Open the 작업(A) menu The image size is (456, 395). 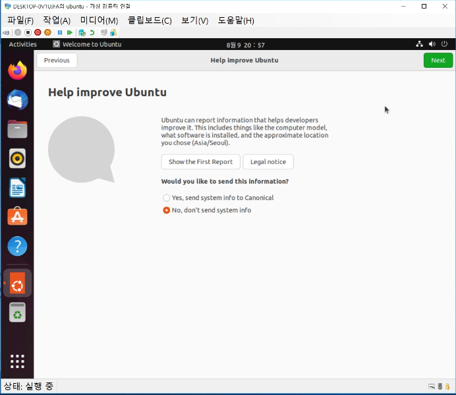(57, 20)
